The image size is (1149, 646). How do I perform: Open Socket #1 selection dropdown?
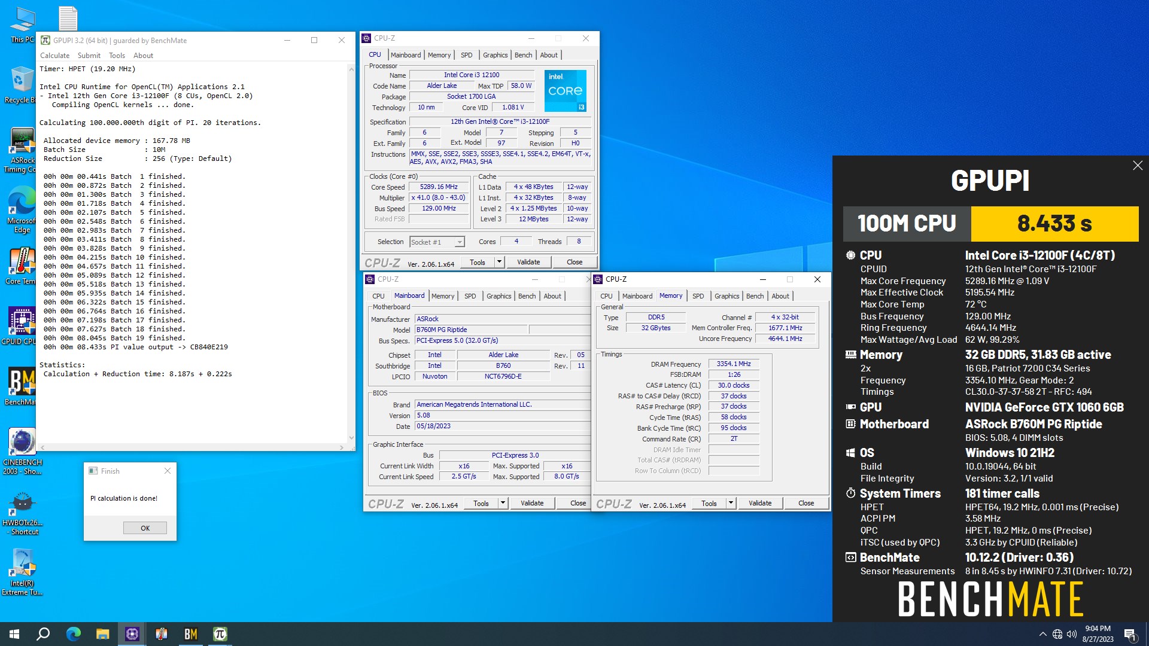[x=437, y=242]
